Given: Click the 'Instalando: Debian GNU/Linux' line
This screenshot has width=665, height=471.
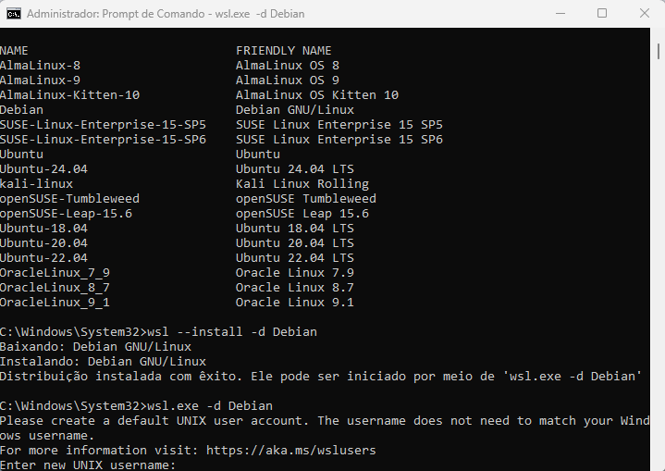Looking at the screenshot, I should [103, 362].
